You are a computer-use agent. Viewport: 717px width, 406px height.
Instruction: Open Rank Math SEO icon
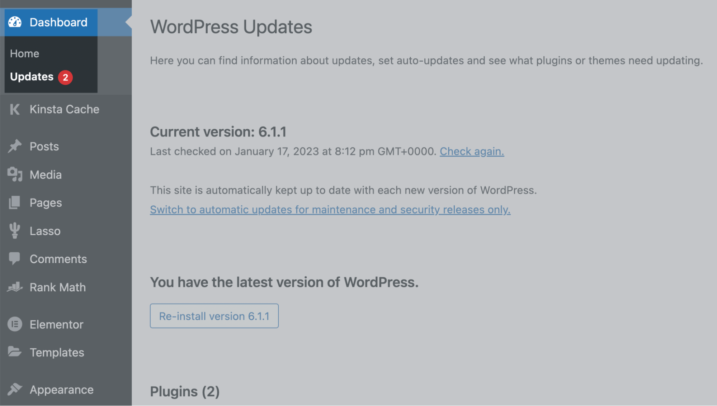[14, 287]
